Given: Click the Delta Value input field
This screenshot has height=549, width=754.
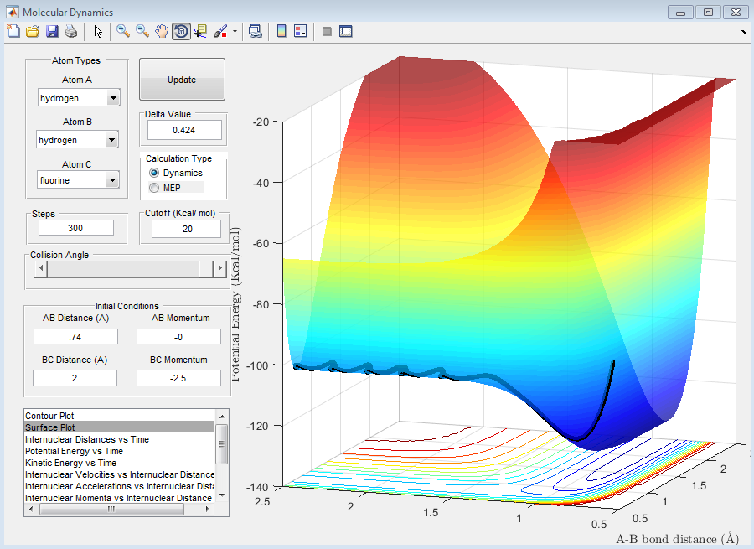Looking at the screenshot, I should [184, 130].
